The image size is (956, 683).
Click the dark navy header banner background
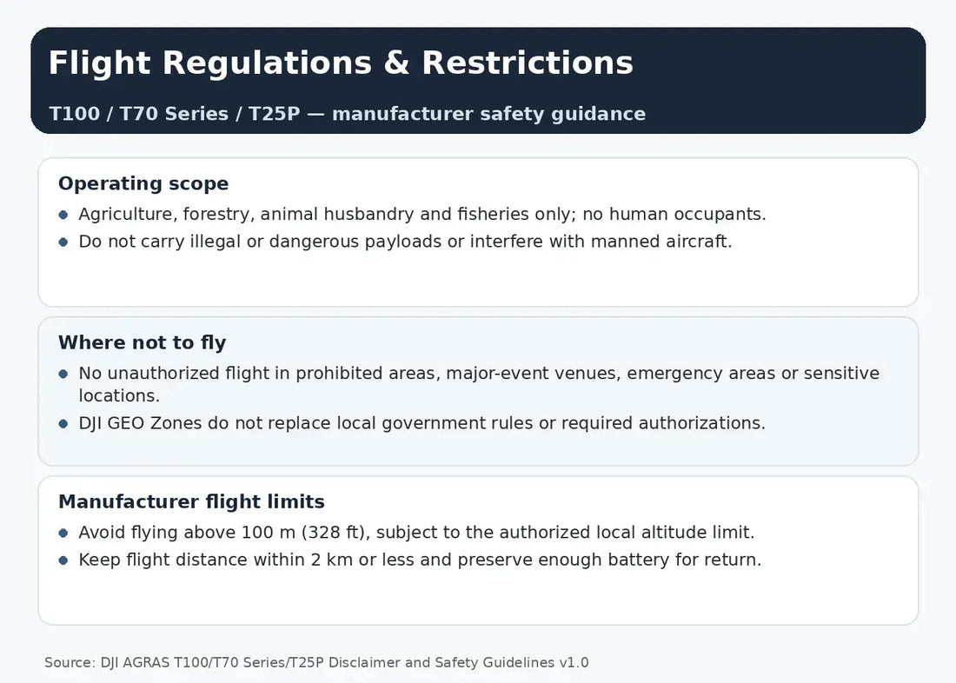point(780,81)
